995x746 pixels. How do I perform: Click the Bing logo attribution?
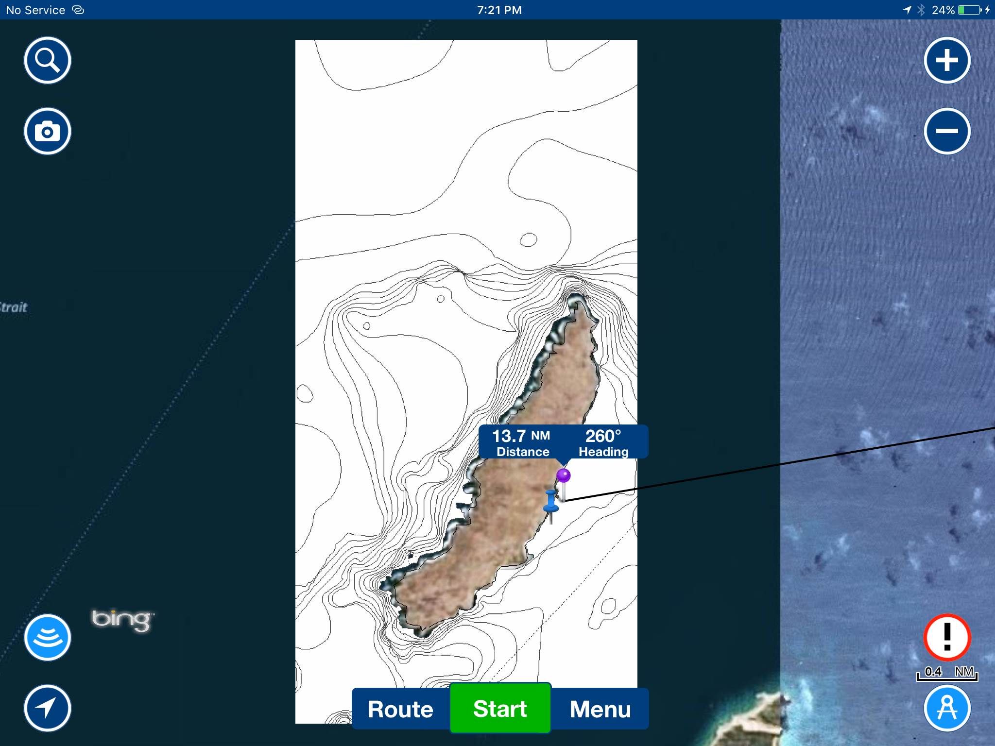[x=122, y=620]
